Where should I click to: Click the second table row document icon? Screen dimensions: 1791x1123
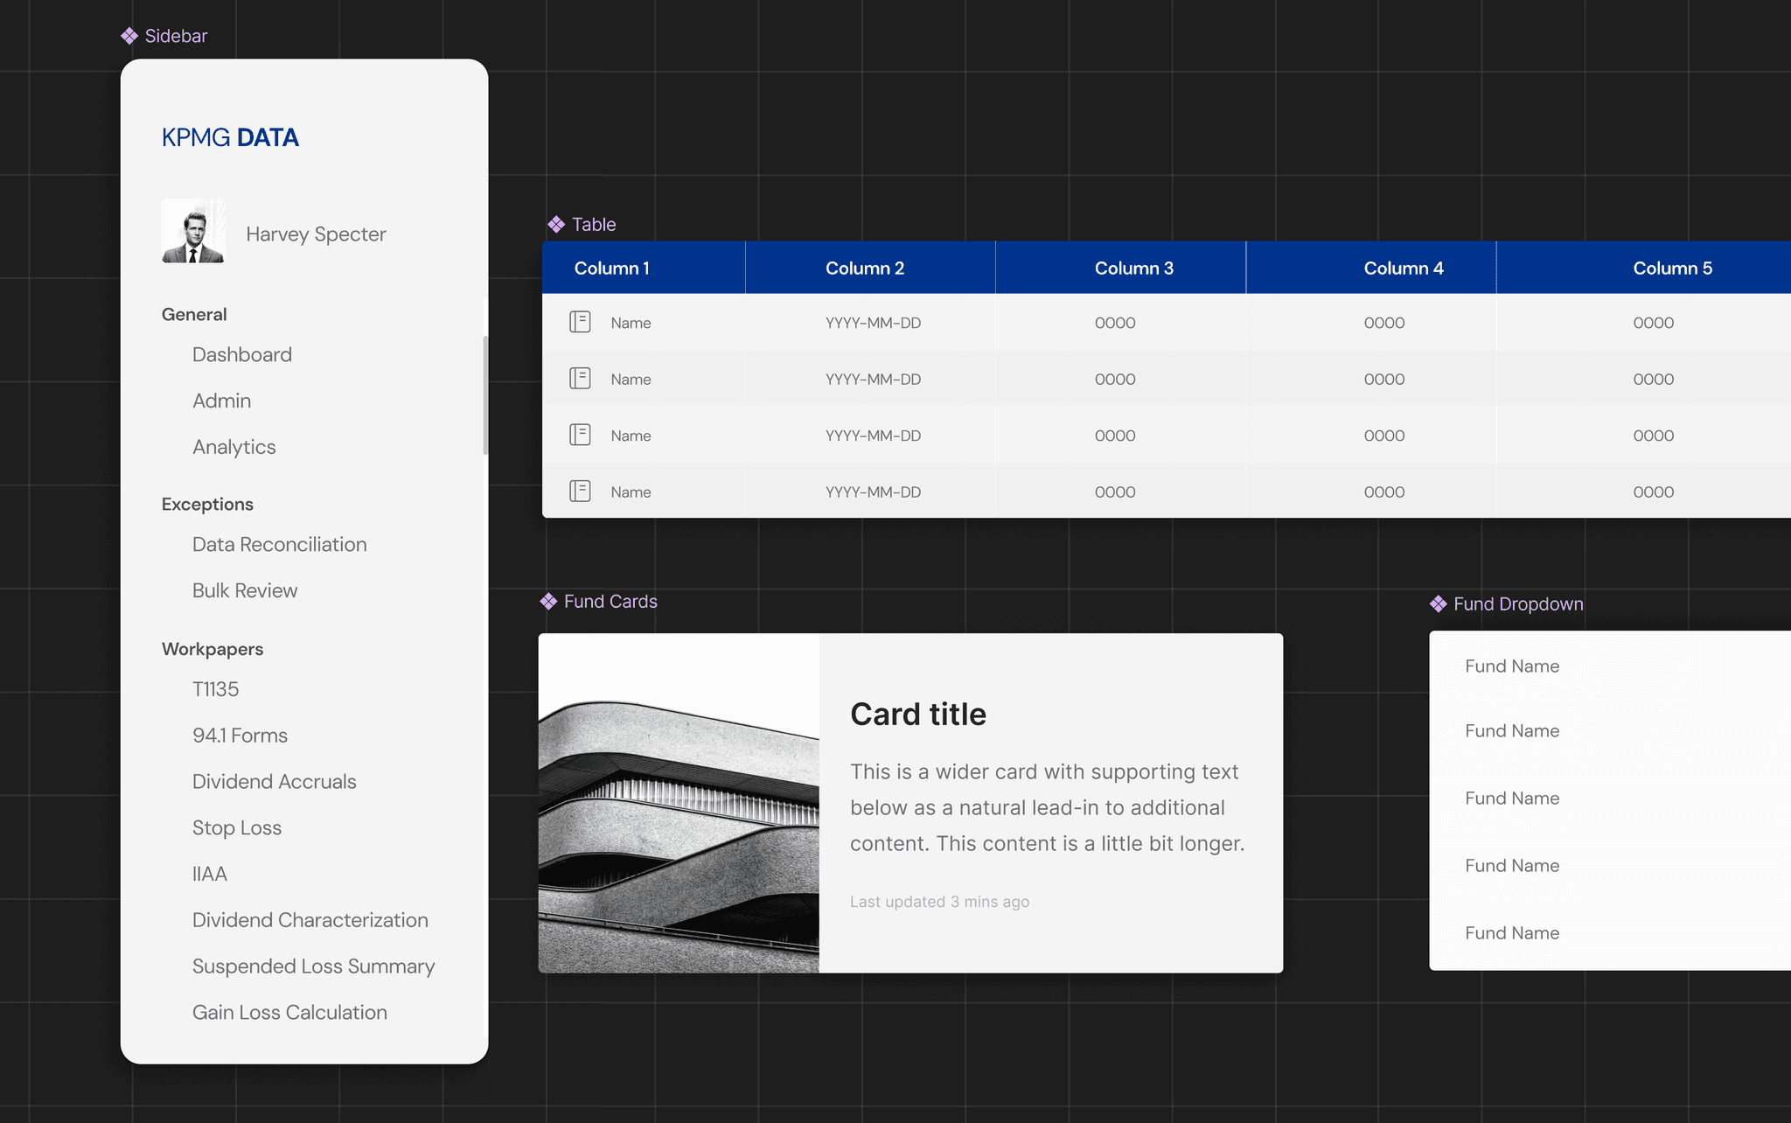(x=580, y=379)
